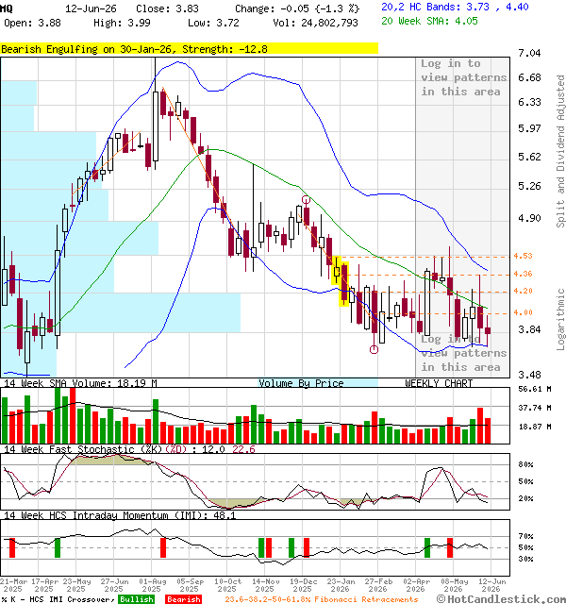Click the Volume By Price label

[x=301, y=383]
